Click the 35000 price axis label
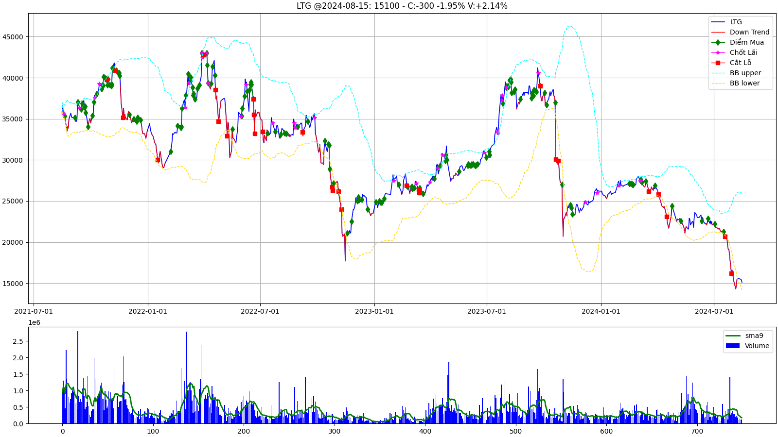 coord(13,119)
